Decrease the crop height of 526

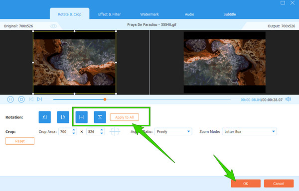click(x=102, y=133)
